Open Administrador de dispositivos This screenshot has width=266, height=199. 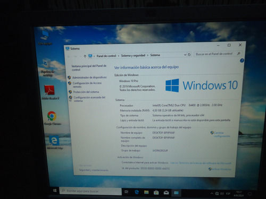89,77
